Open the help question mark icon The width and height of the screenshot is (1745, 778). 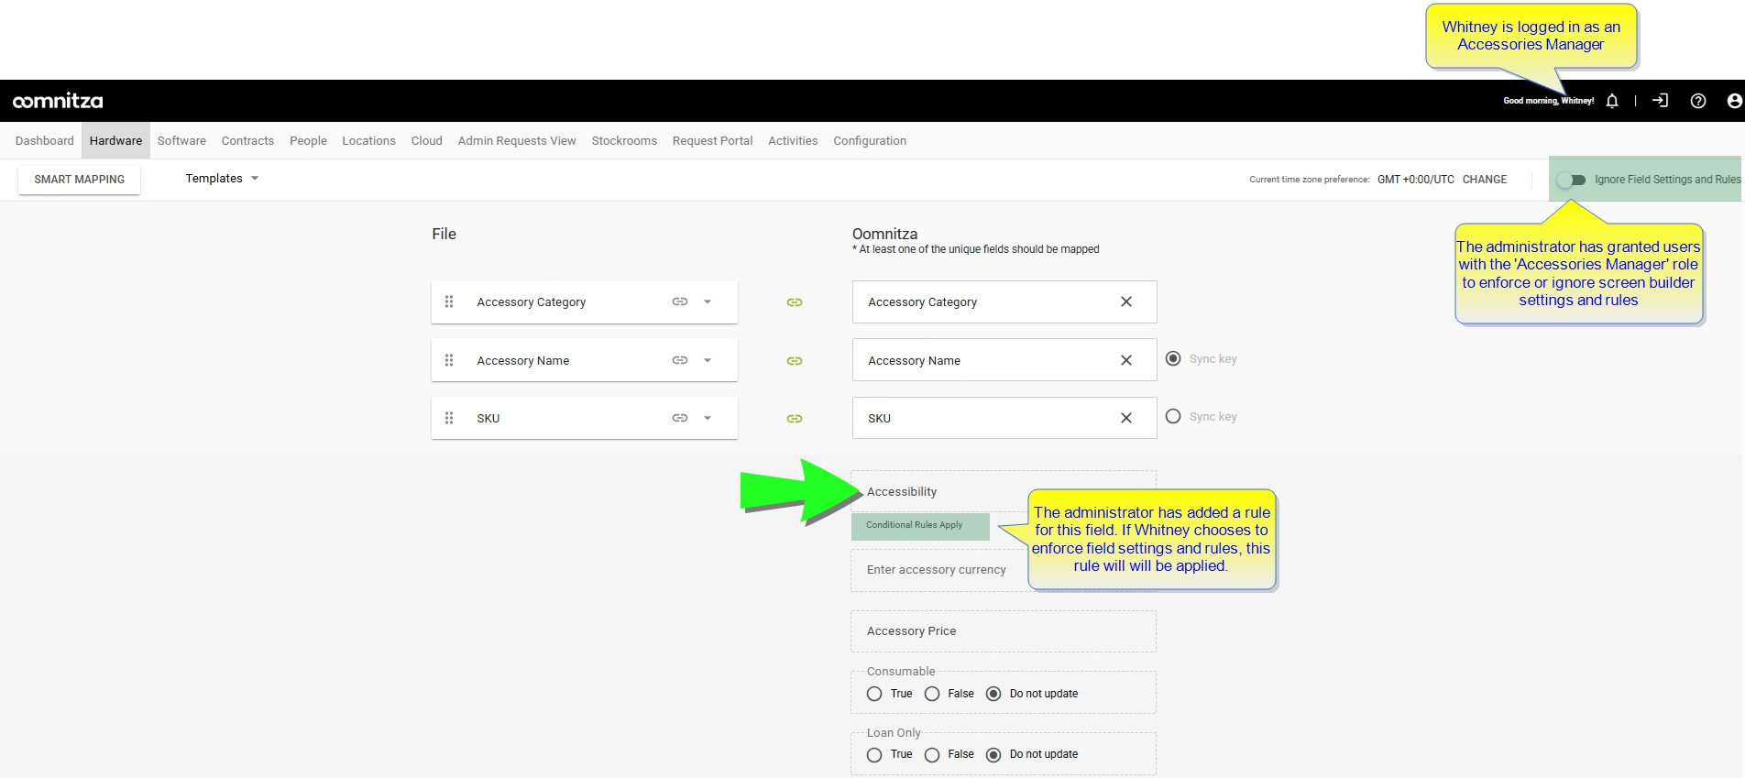[x=1698, y=101]
